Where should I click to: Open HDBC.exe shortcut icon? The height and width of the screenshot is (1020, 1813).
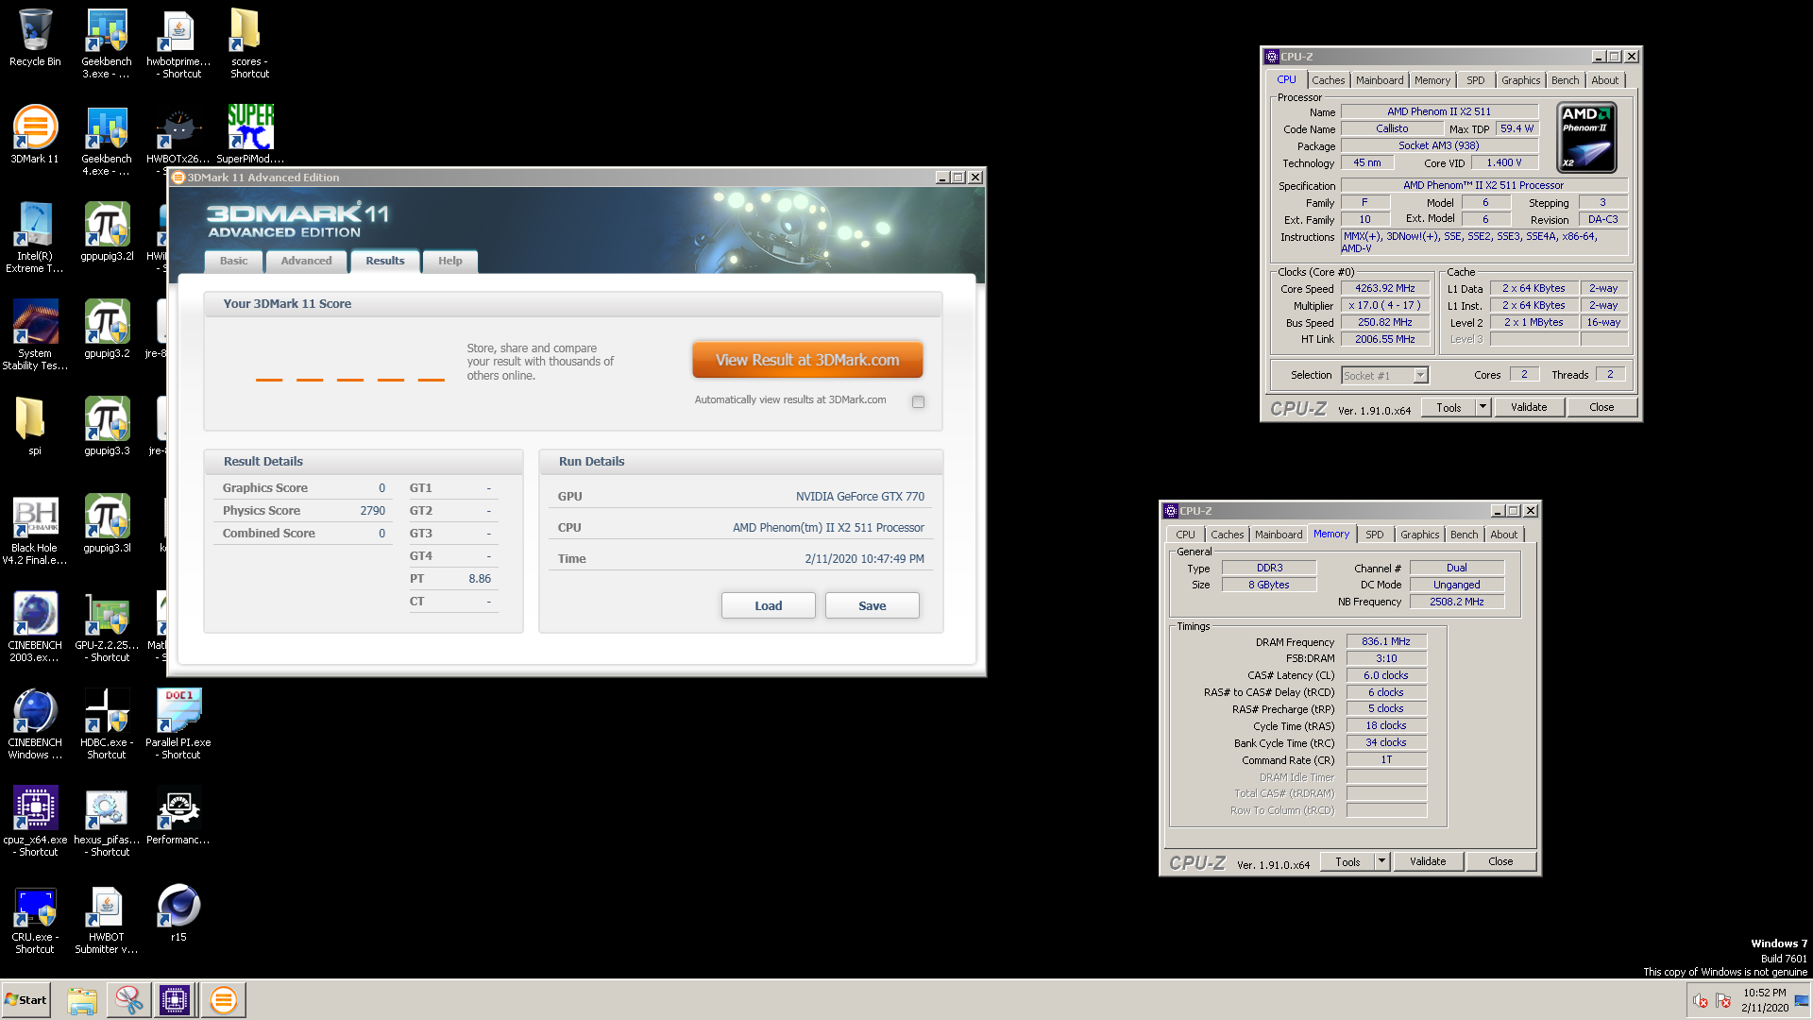point(107,724)
